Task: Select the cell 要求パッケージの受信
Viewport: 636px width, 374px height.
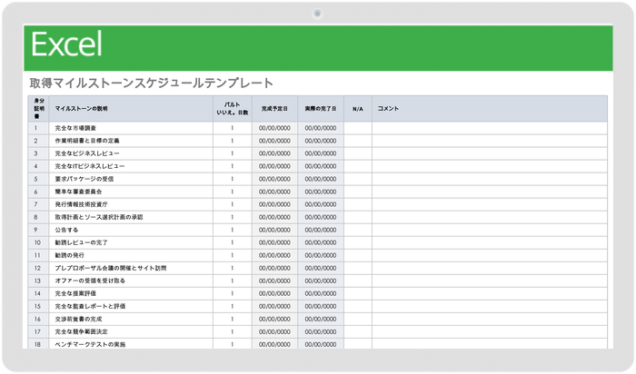Action: pyautogui.click(x=131, y=179)
